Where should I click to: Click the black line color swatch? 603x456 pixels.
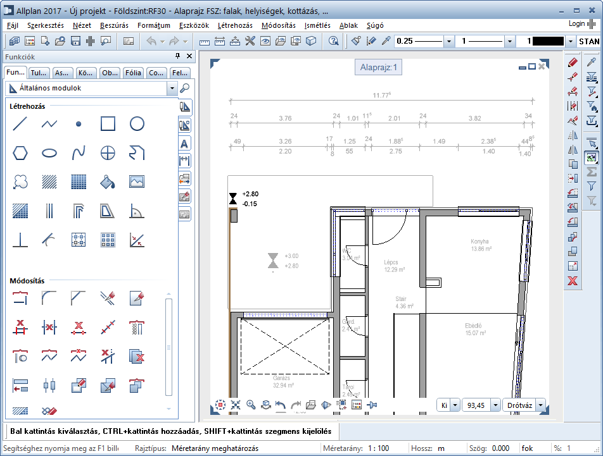(549, 41)
